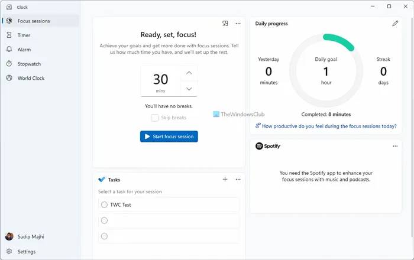Select the Stopwatch icon in sidebar

click(x=9, y=64)
